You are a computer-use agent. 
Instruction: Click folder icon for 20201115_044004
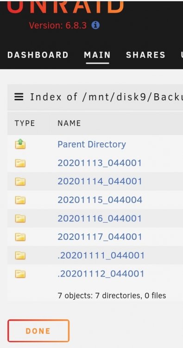[20, 200]
